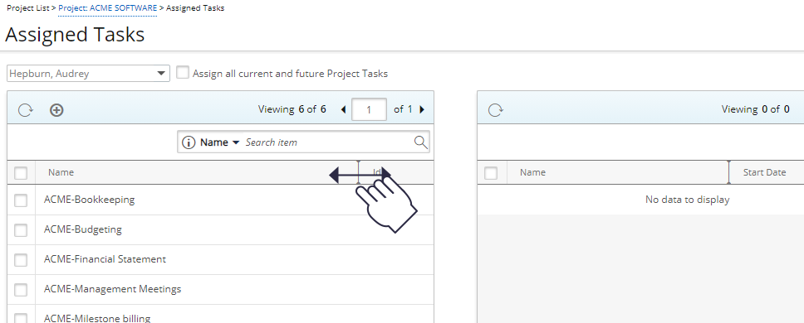Screen dimensions: 804x323
Task: Expand the Name search criteria dropdown
Action: click(x=220, y=142)
